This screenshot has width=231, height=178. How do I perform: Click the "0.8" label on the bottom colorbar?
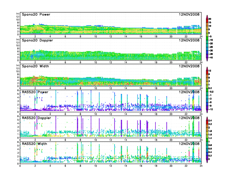point(210,145)
